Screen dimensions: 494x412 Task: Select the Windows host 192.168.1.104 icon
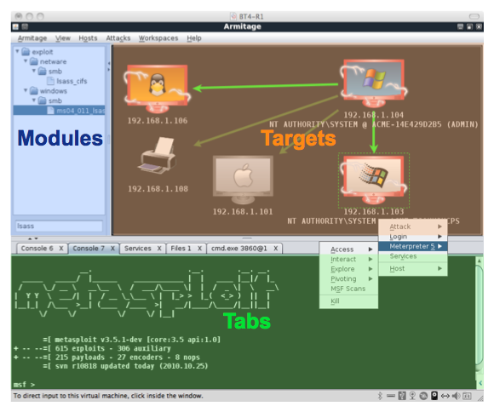374,83
